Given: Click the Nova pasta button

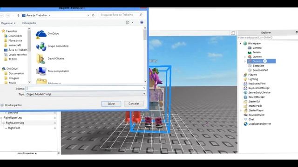Looking at the screenshot, I should click(29, 23).
